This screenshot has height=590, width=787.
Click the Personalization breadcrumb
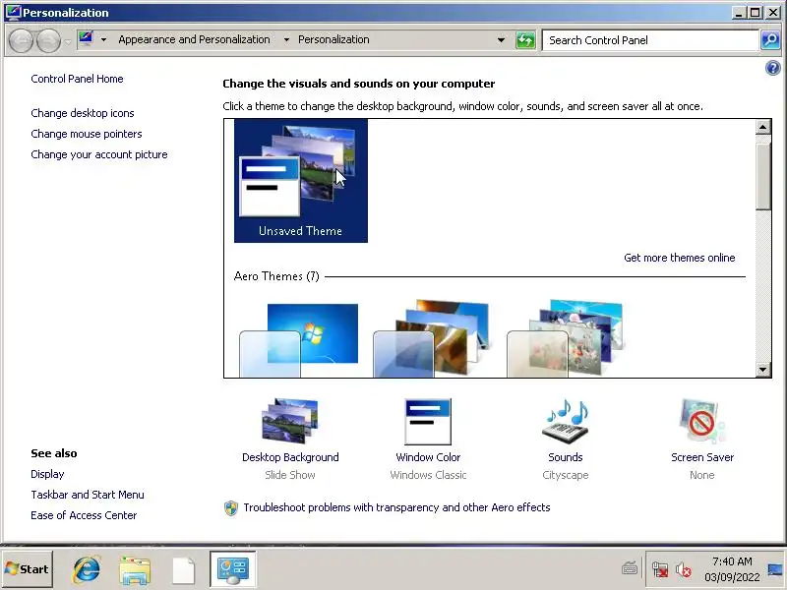[333, 39]
